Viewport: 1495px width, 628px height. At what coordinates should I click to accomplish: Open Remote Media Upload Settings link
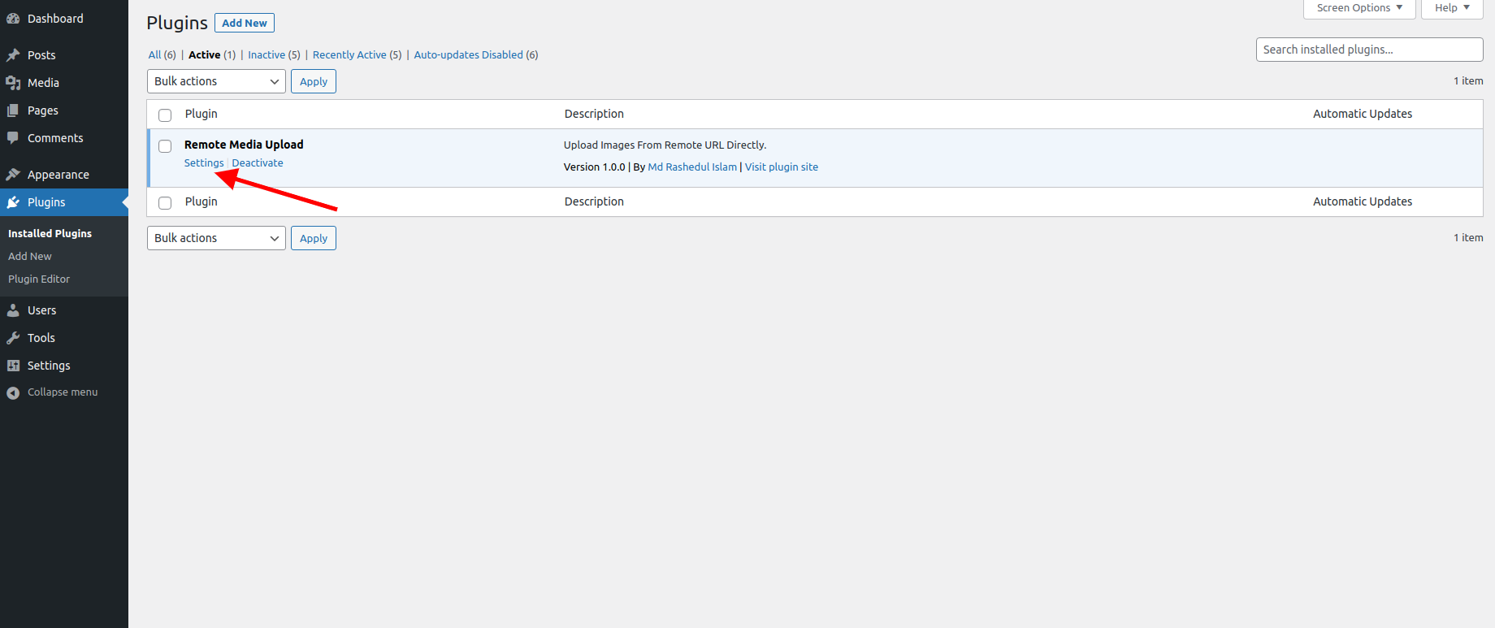coord(204,163)
